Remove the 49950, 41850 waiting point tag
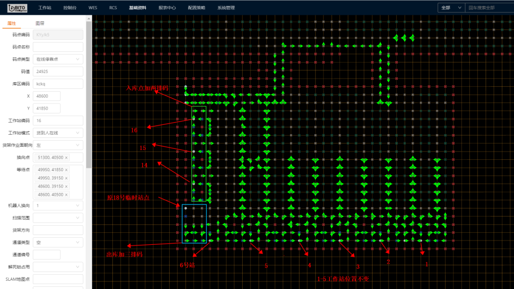 pyautogui.click(x=66, y=170)
